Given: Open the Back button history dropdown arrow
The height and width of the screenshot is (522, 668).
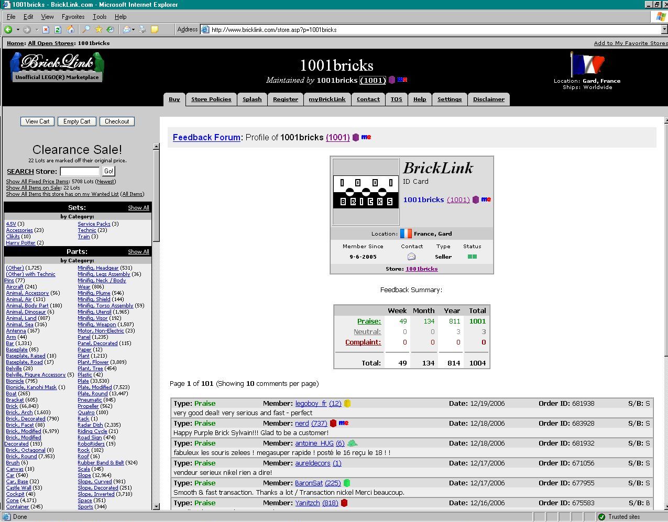Looking at the screenshot, I should pos(17,30).
